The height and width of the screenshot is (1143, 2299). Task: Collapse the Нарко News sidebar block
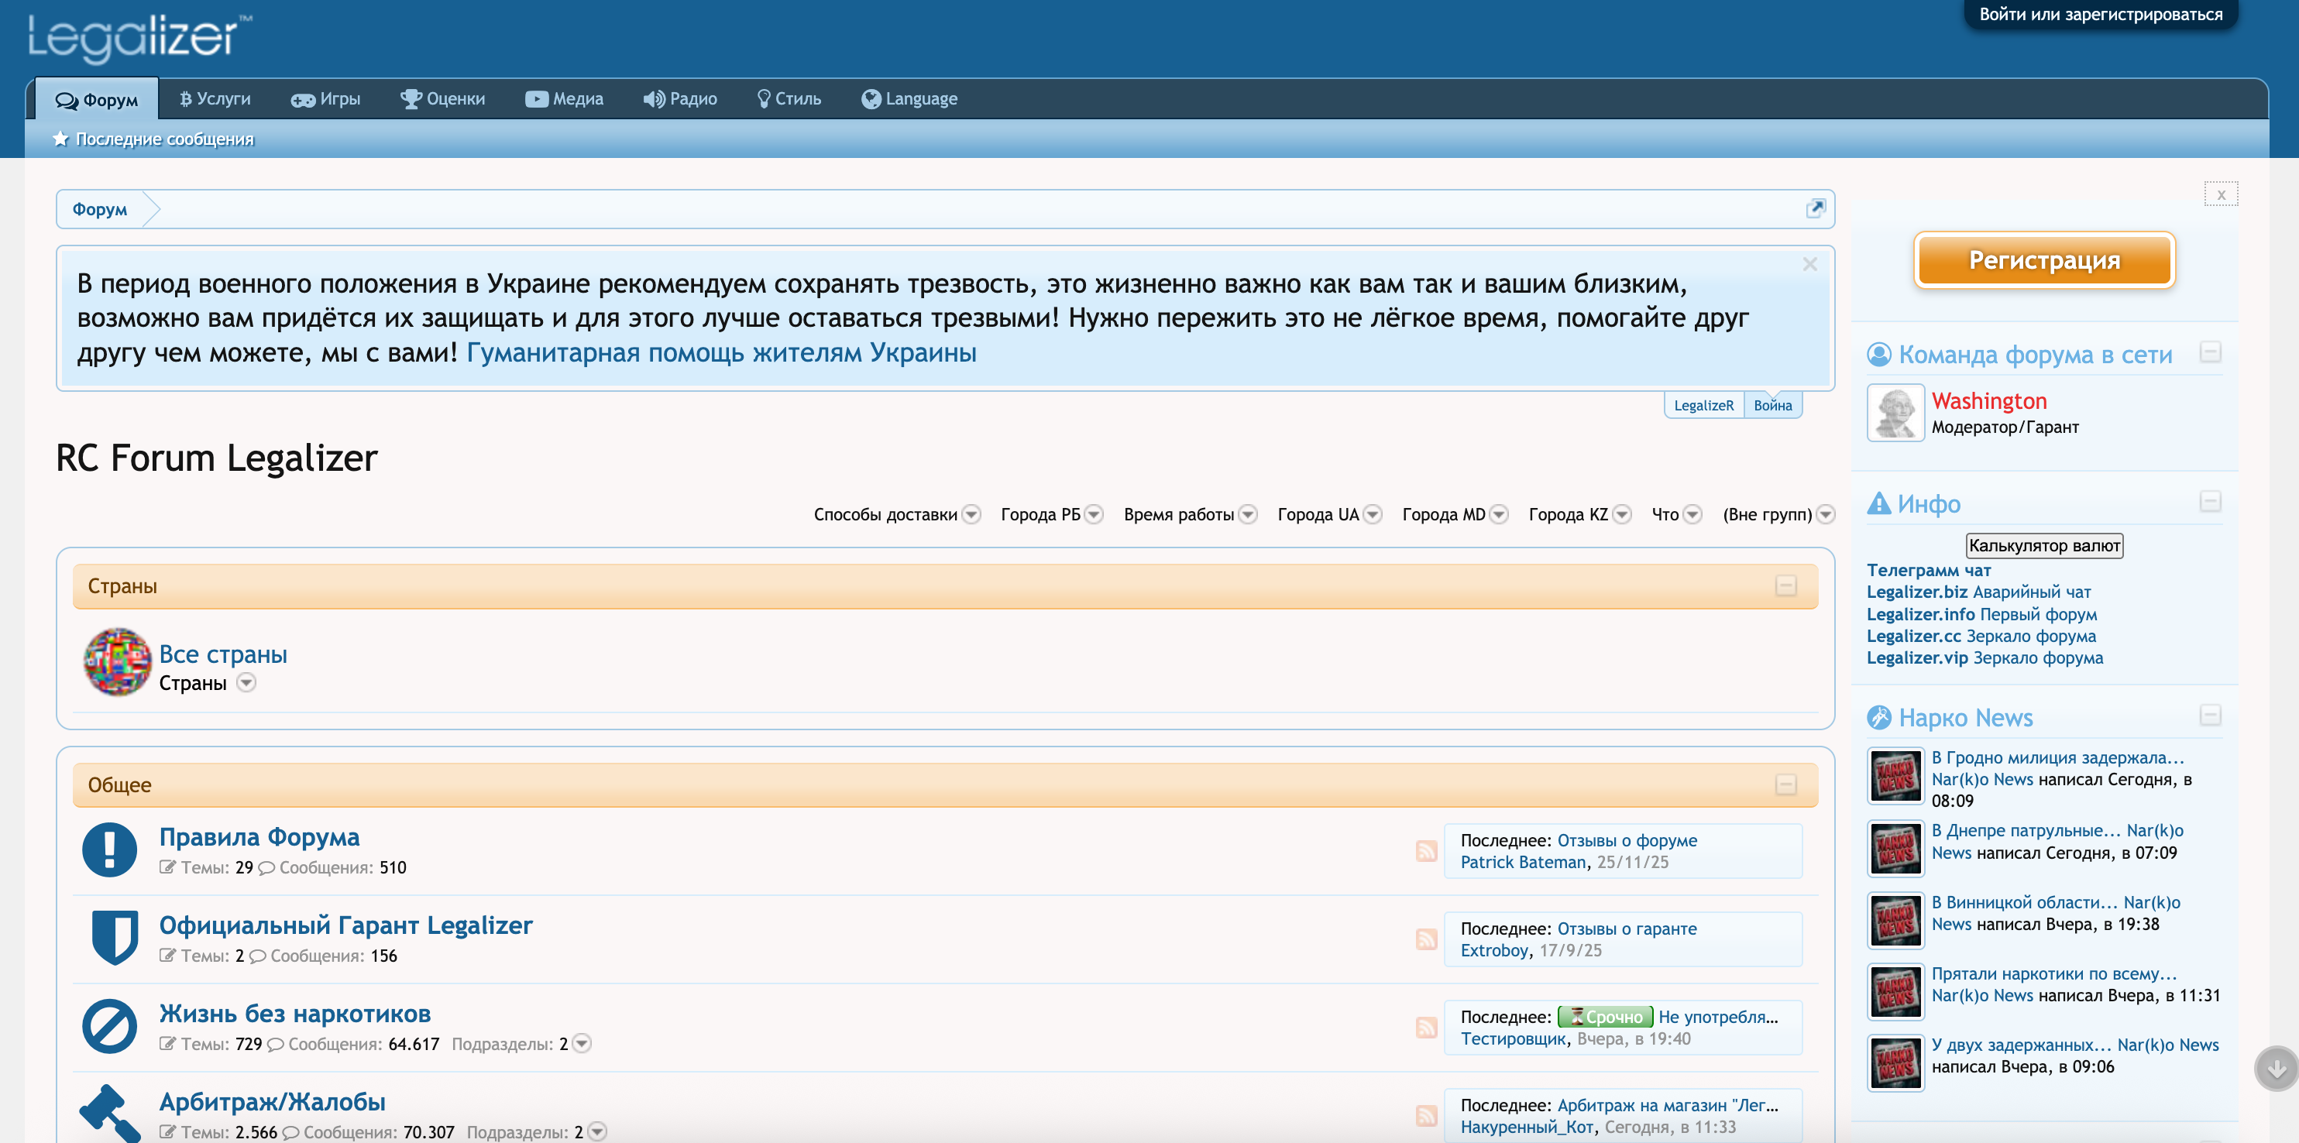click(2210, 716)
